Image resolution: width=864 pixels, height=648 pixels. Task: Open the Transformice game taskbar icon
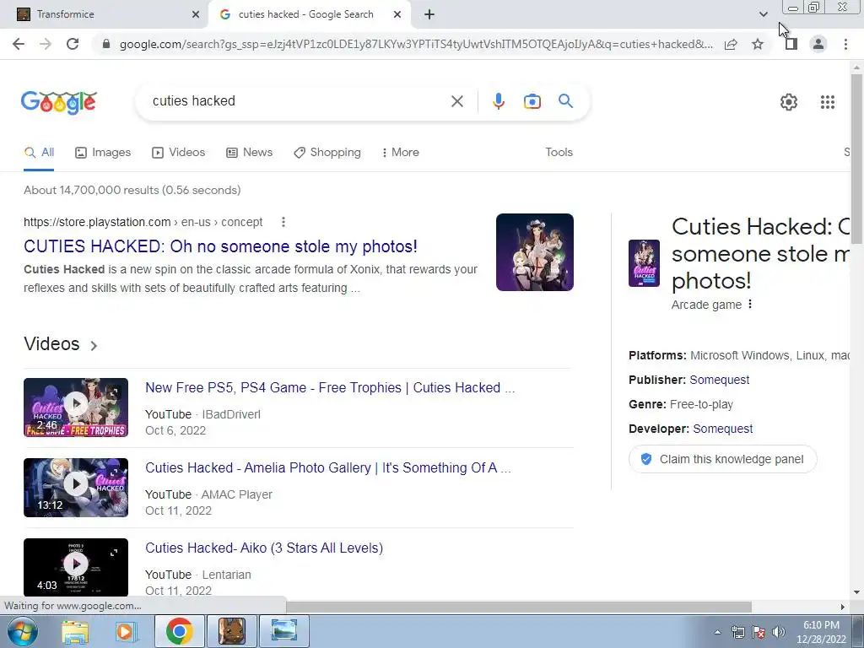(x=231, y=631)
